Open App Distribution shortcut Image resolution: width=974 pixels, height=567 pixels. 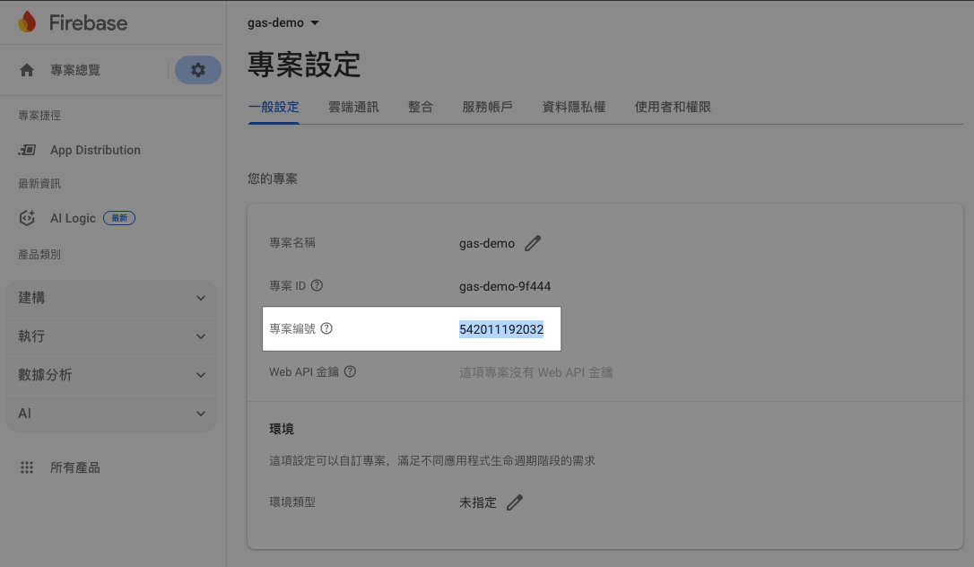click(95, 150)
